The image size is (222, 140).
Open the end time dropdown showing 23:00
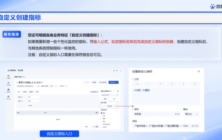point(63,86)
